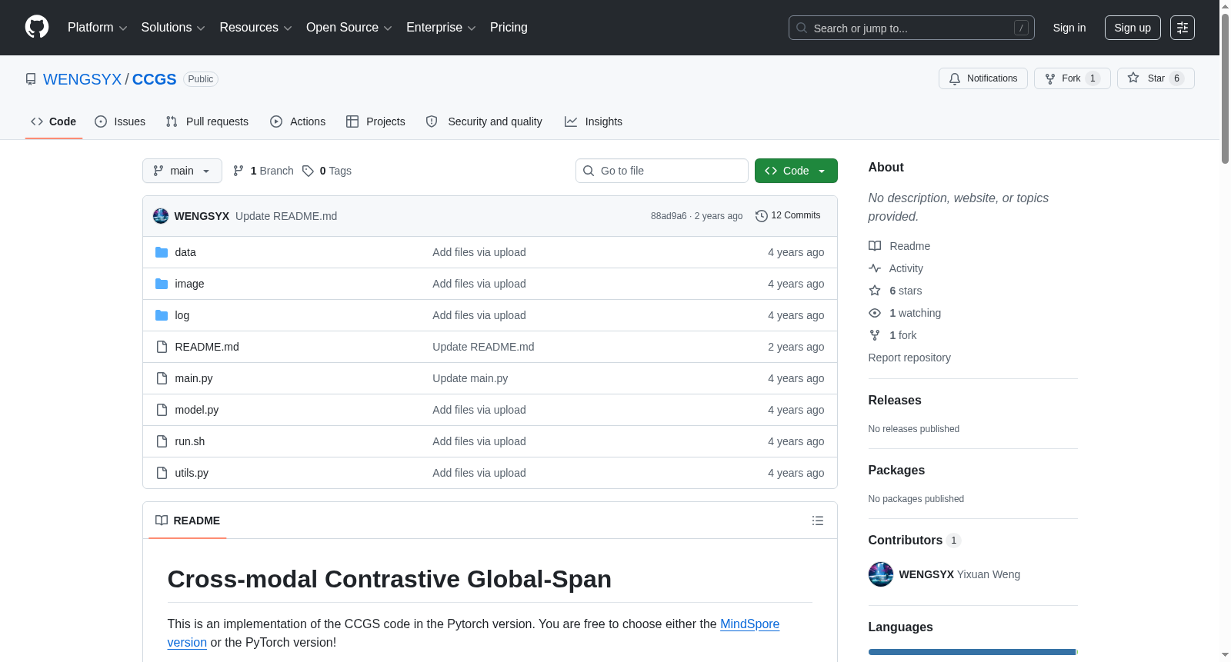1231x662 pixels.
Task: Expand the Open Source menu
Action: pyautogui.click(x=349, y=28)
